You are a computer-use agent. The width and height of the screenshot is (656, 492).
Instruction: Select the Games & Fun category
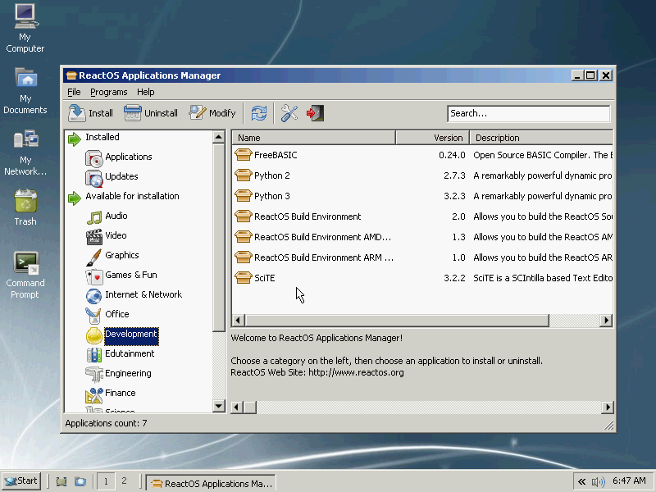131,275
